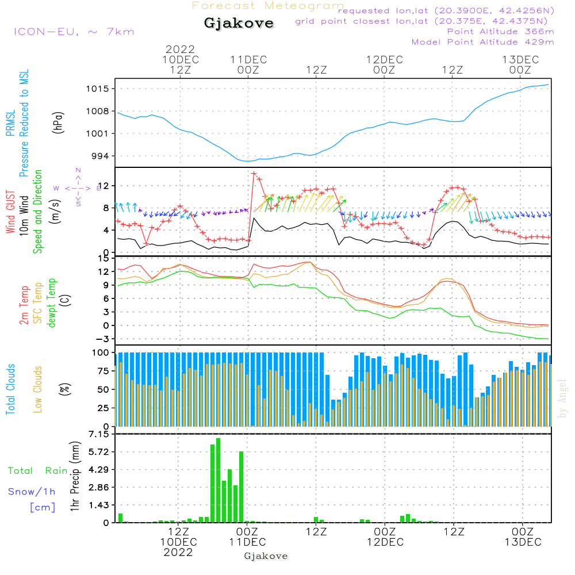Viewport: 575px width, 575px height.
Task: Click the '50' cloud axis value
Action: (x=103, y=390)
